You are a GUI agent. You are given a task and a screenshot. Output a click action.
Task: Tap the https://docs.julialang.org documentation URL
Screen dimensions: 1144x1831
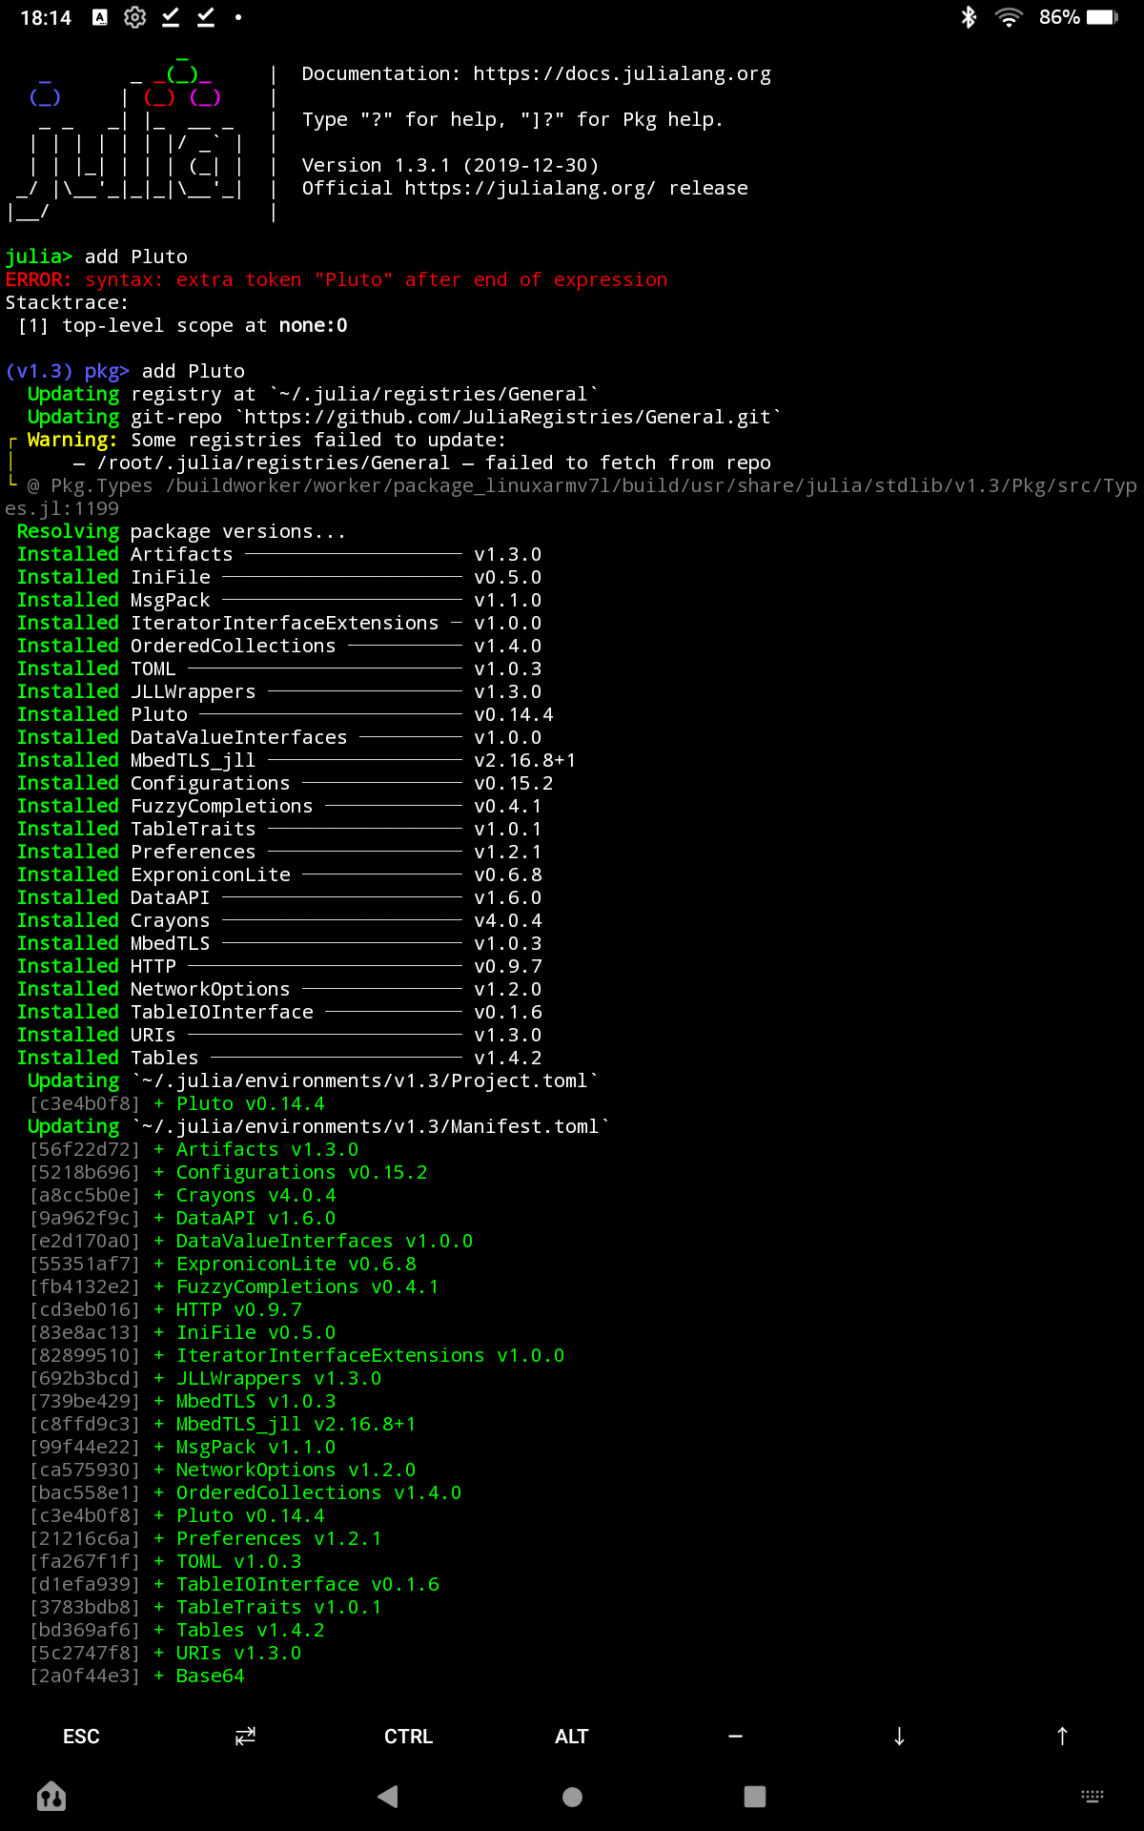coord(623,73)
